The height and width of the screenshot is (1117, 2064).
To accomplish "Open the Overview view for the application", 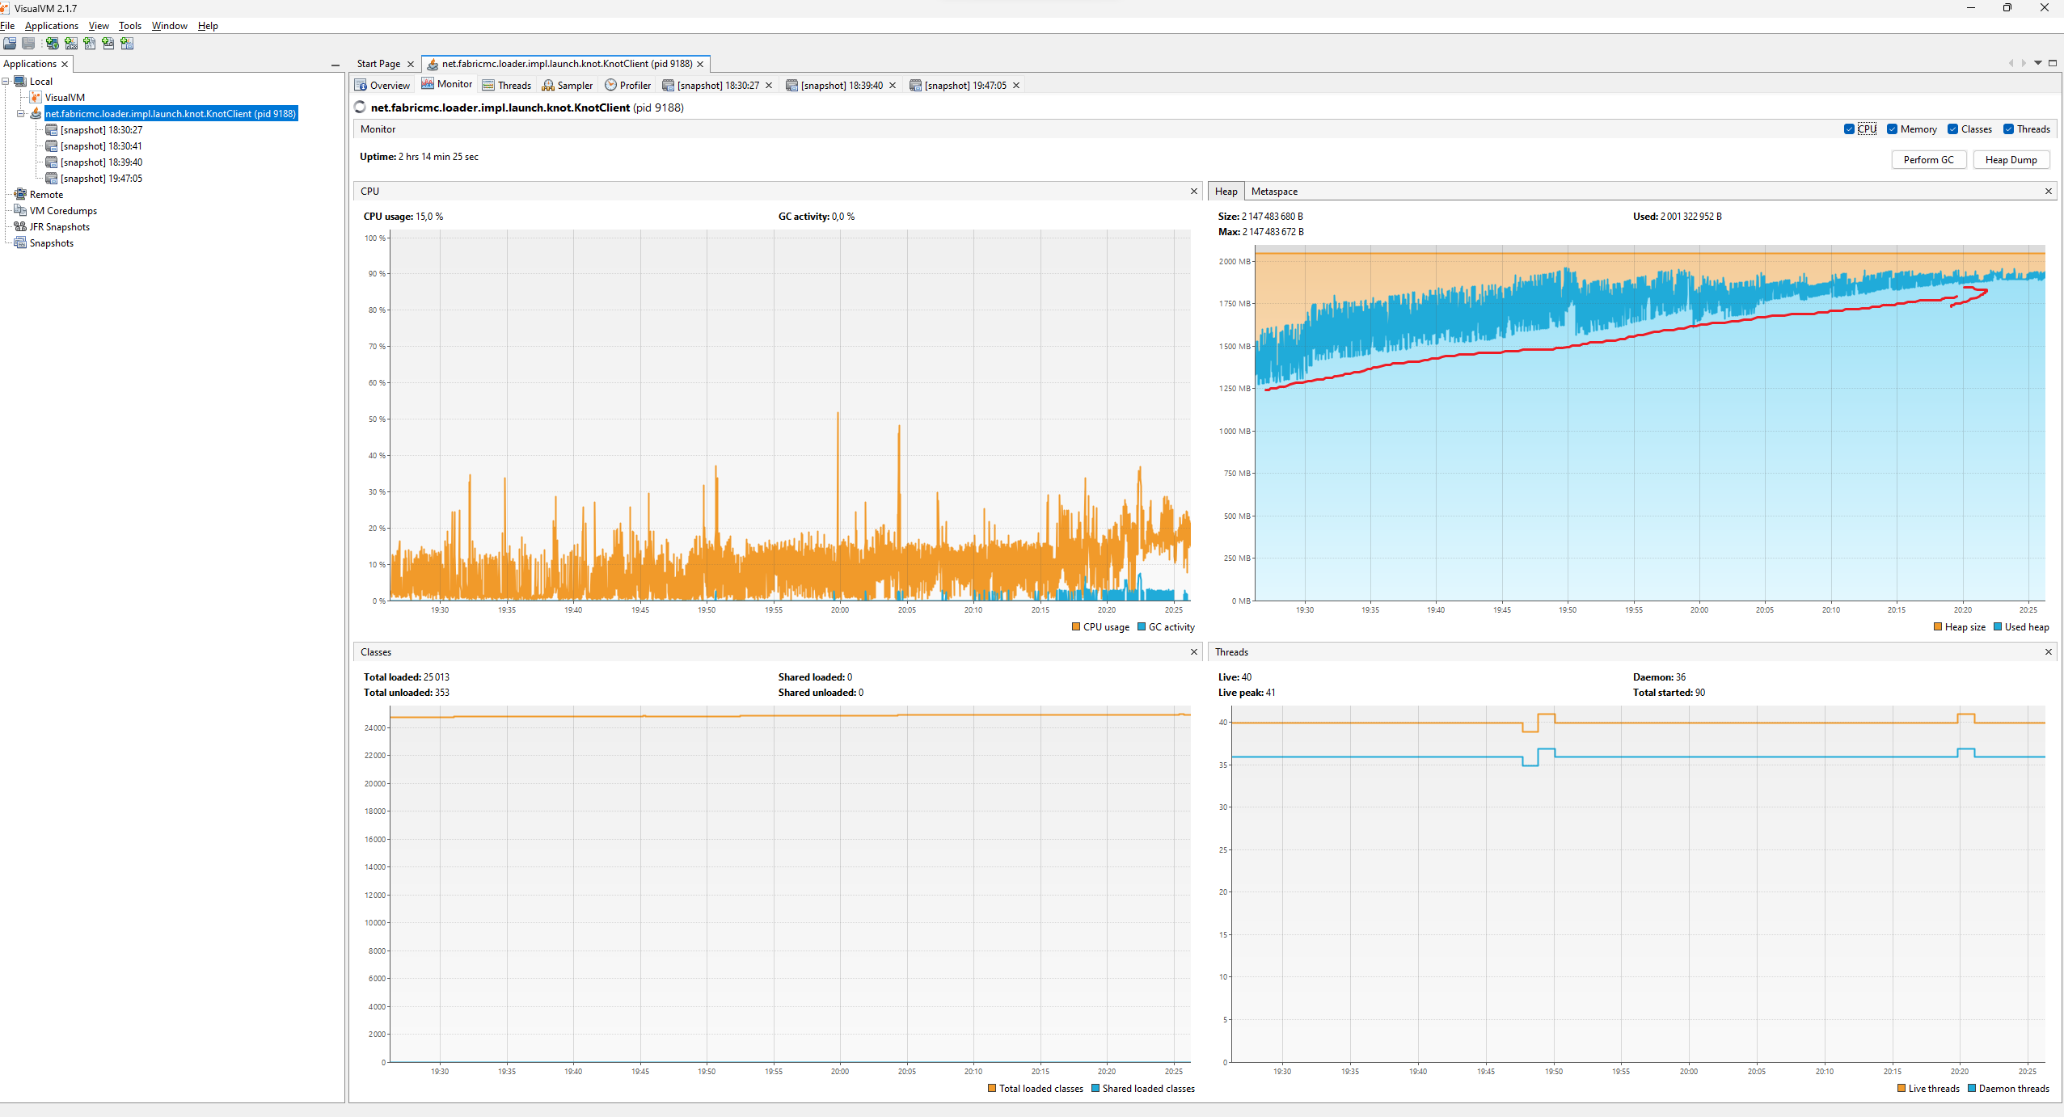I will tap(382, 85).
